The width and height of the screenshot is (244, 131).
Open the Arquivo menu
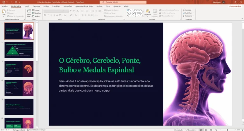point(4,6)
